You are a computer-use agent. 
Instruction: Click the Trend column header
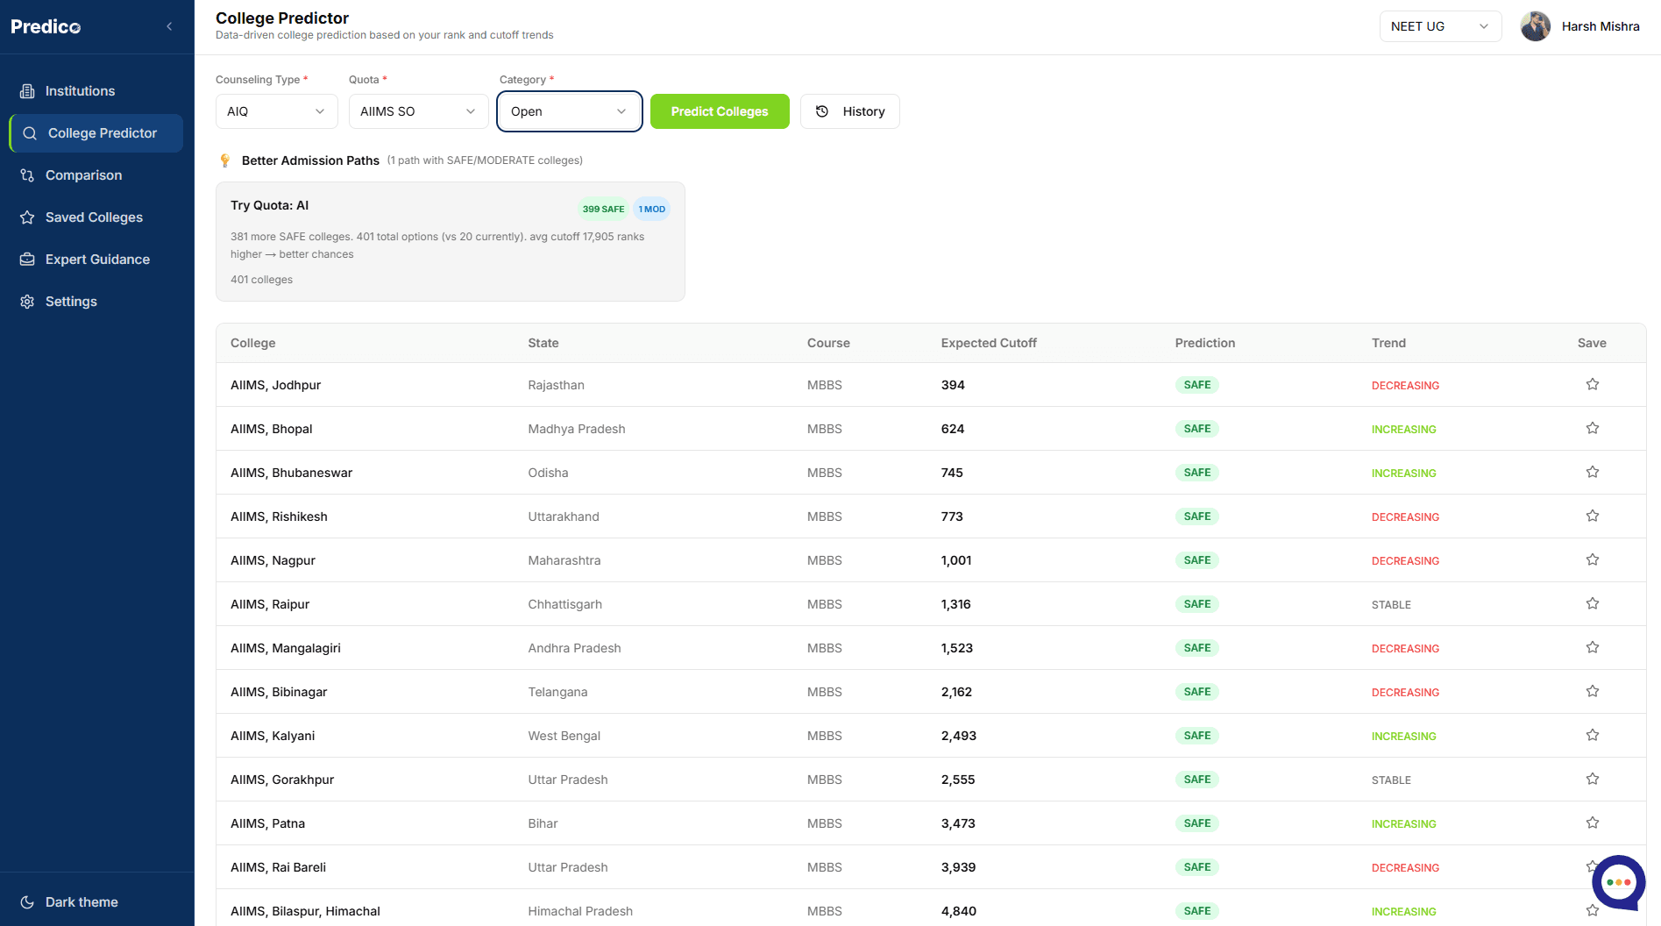1388,343
